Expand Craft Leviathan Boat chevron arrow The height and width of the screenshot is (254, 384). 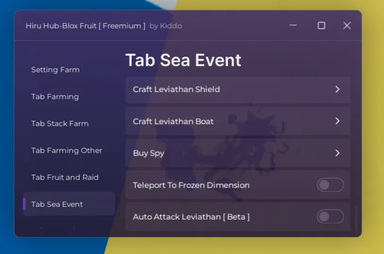[337, 121]
